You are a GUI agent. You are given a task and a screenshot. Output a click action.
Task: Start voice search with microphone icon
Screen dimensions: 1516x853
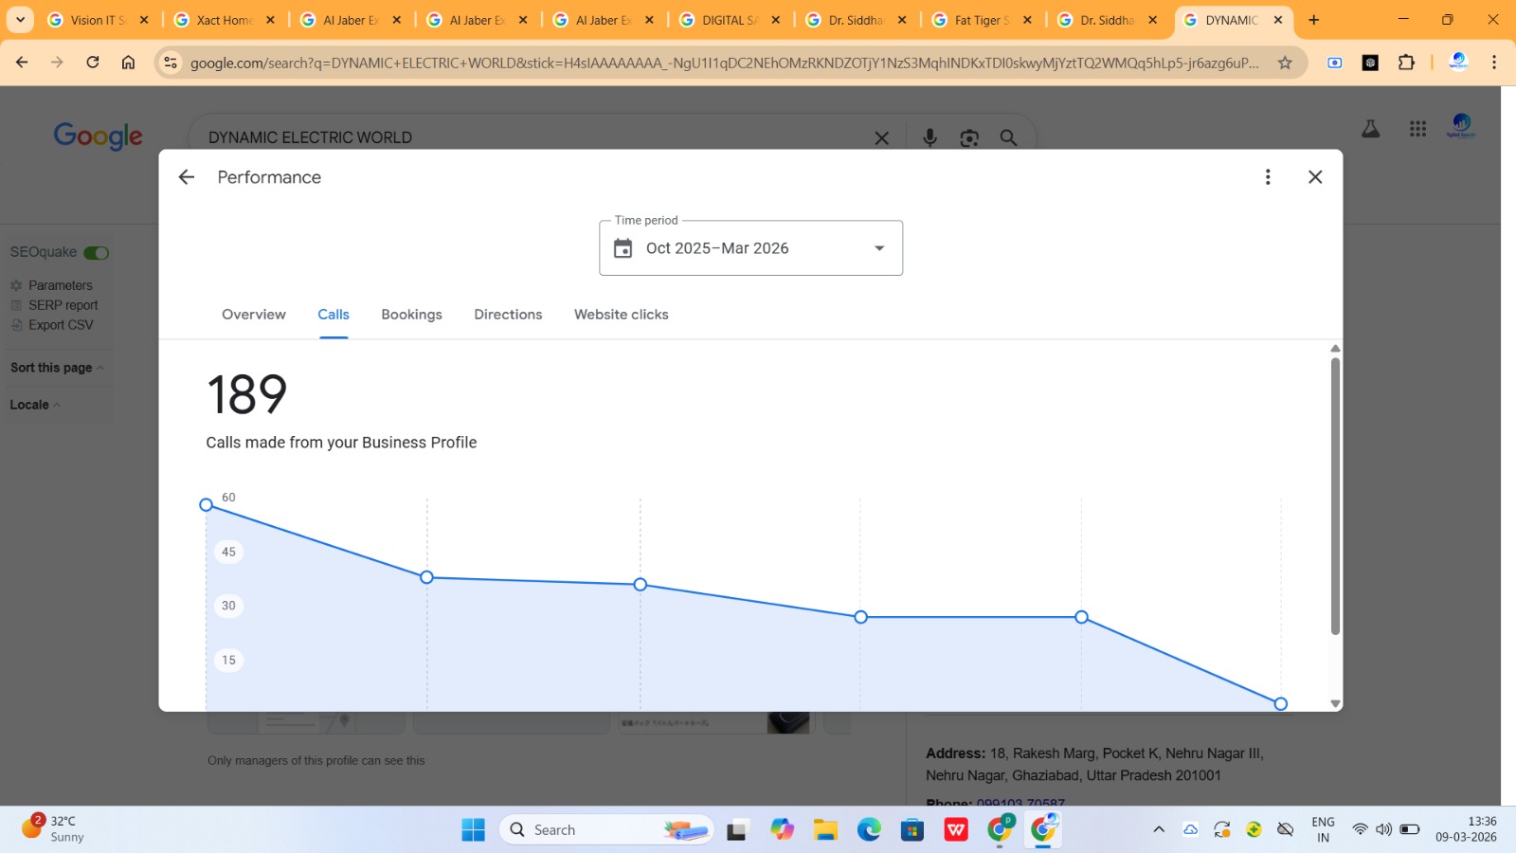(x=929, y=138)
